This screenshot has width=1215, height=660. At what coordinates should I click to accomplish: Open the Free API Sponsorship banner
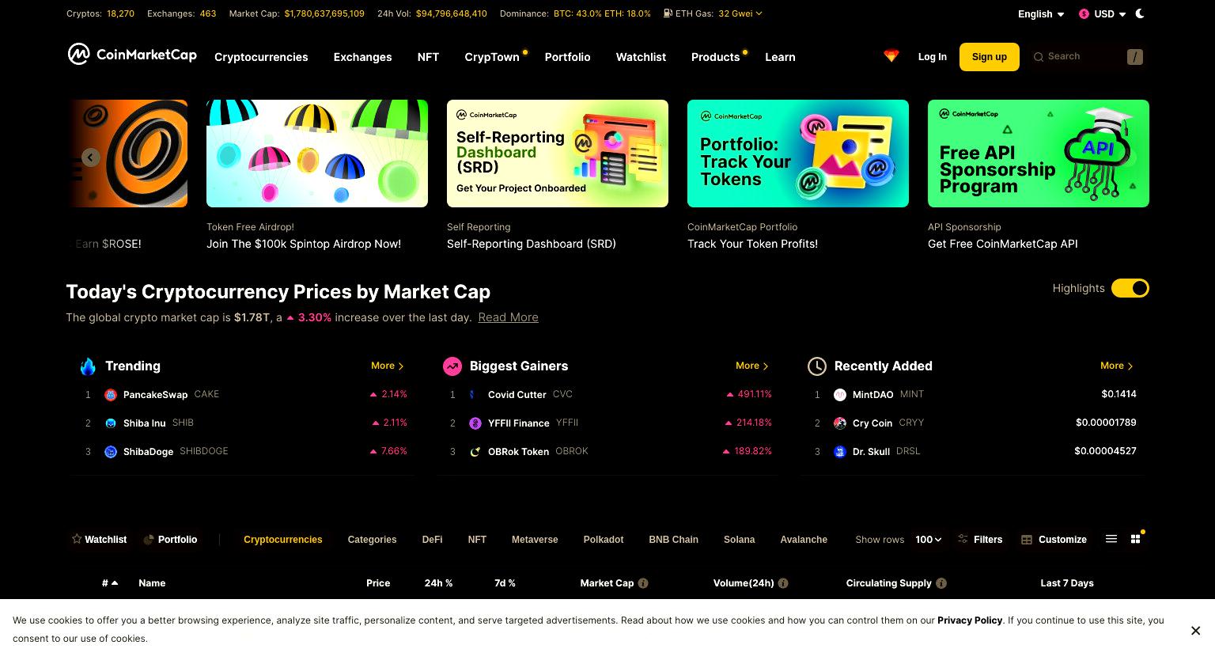[1039, 154]
